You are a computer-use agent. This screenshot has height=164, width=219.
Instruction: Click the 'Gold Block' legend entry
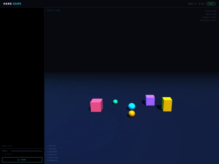click(x=52, y=152)
